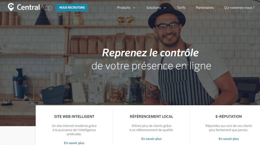Click En savoir plus under Référencement Local
The image size is (260, 145).
[151, 139]
